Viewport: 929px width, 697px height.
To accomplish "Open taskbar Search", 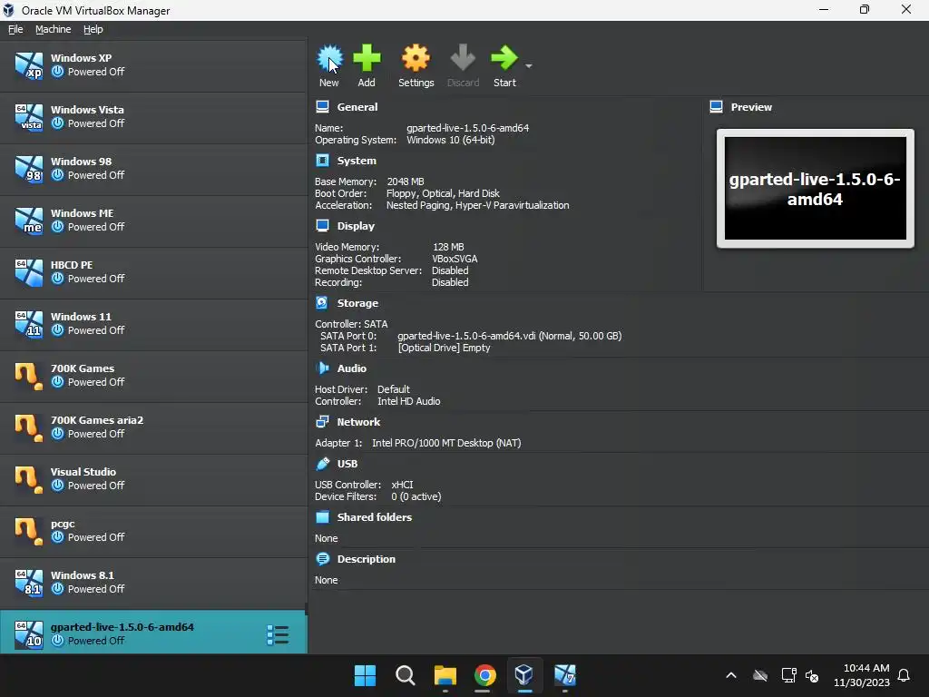I will coord(406,675).
